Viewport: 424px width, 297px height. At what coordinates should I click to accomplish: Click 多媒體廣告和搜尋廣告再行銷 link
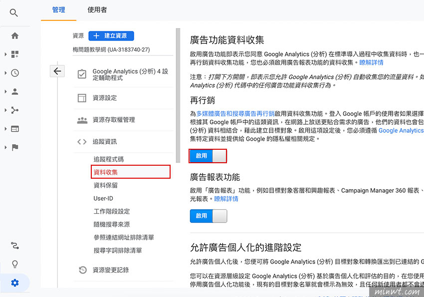point(235,114)
